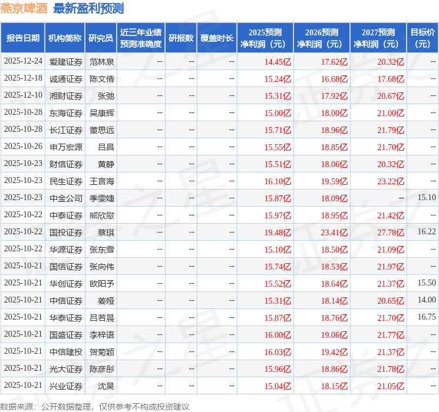Click the 2026预测净利润 column header
The width and height of the screenshot is (439, 412).
321,38
